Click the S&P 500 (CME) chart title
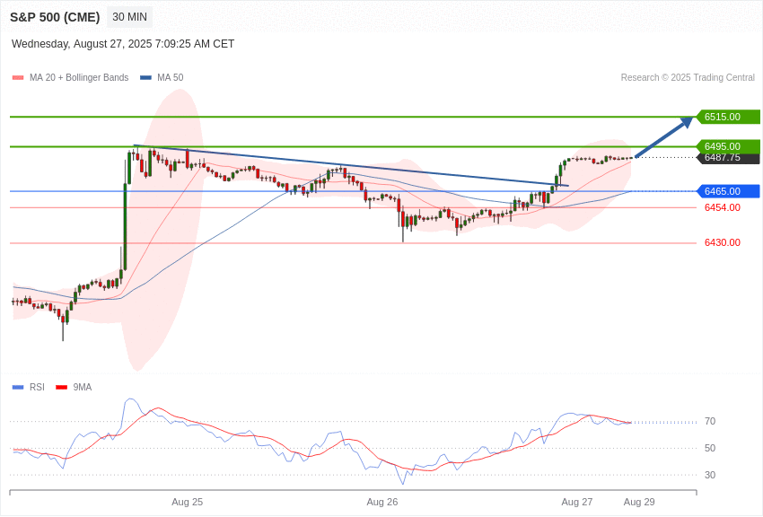 (x=55, y=17)
